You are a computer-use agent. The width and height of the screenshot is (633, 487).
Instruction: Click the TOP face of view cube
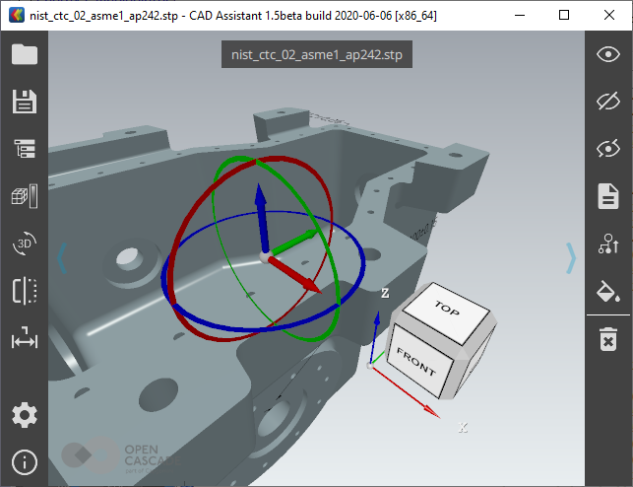[x=447, y=310]
